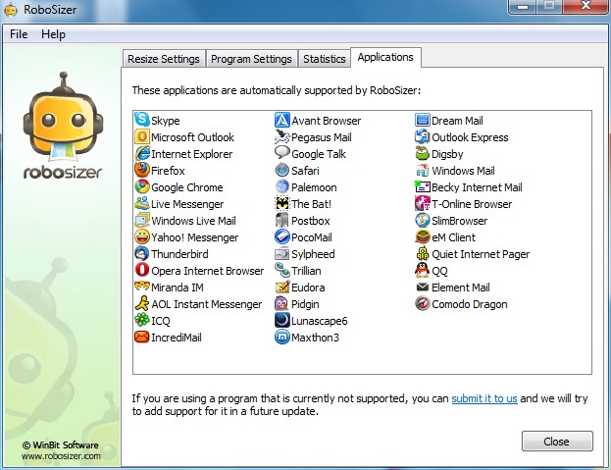Image resolution: width=611 pixels, height=470 pixels.
Task: Select the Live Messenger icon
Action: [142, 203]
